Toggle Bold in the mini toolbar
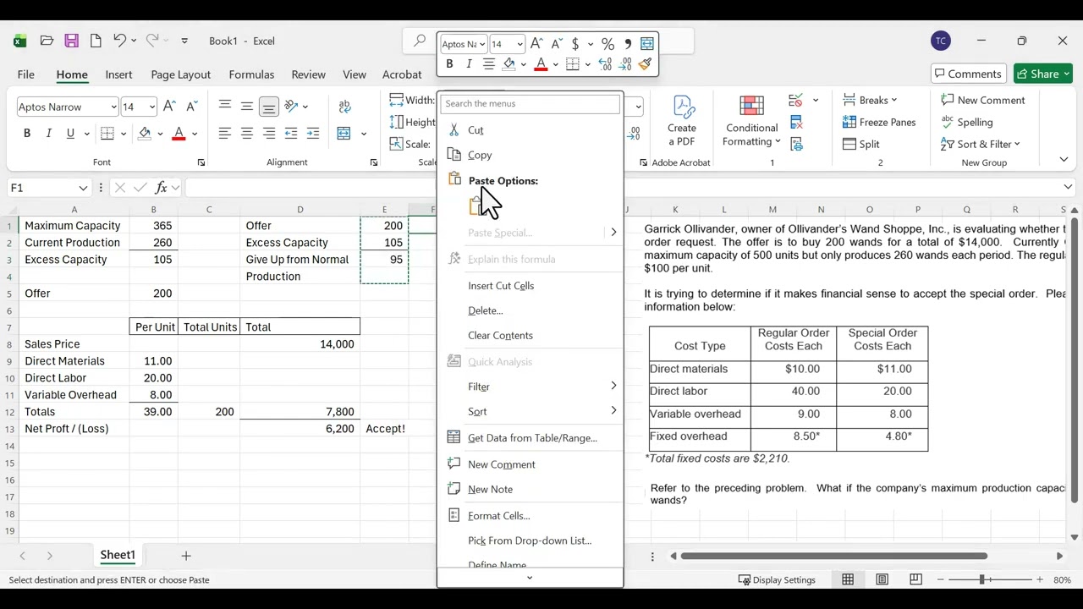The height and width of the screenshot is (609, 1083). [x=449, y=64]
